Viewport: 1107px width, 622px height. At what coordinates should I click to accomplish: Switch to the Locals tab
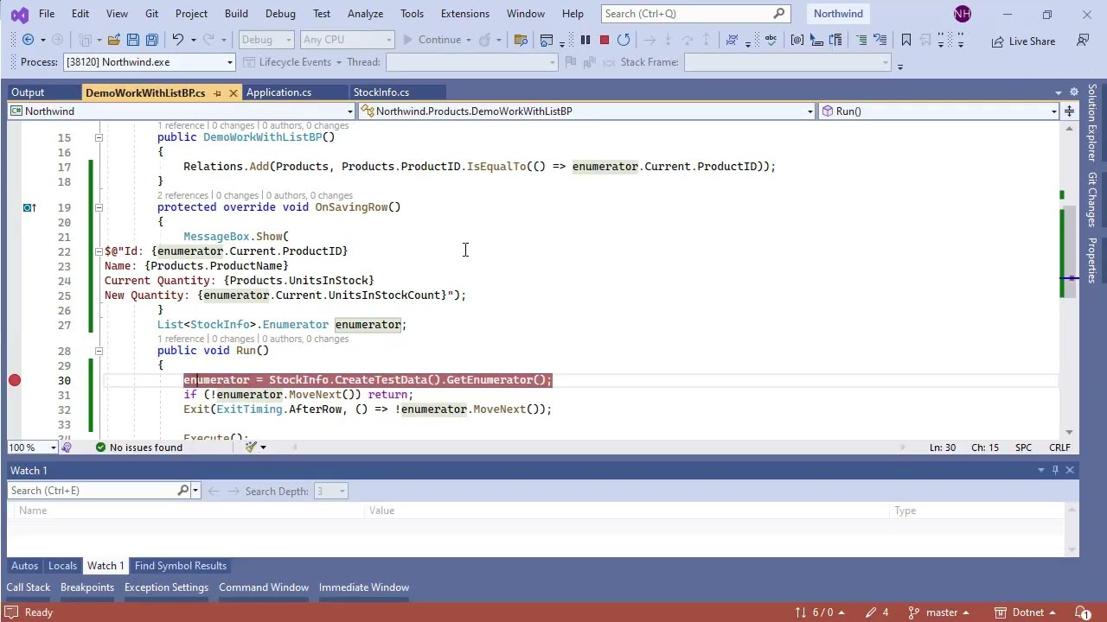62,566
